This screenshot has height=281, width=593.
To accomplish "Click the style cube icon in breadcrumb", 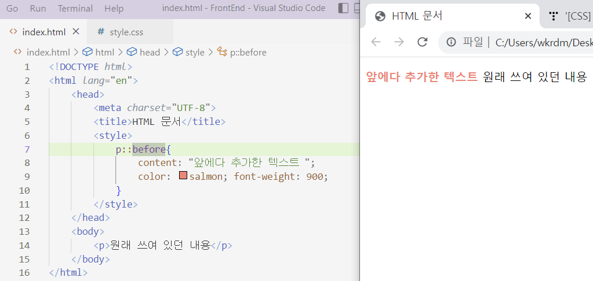I will [178, 52].
